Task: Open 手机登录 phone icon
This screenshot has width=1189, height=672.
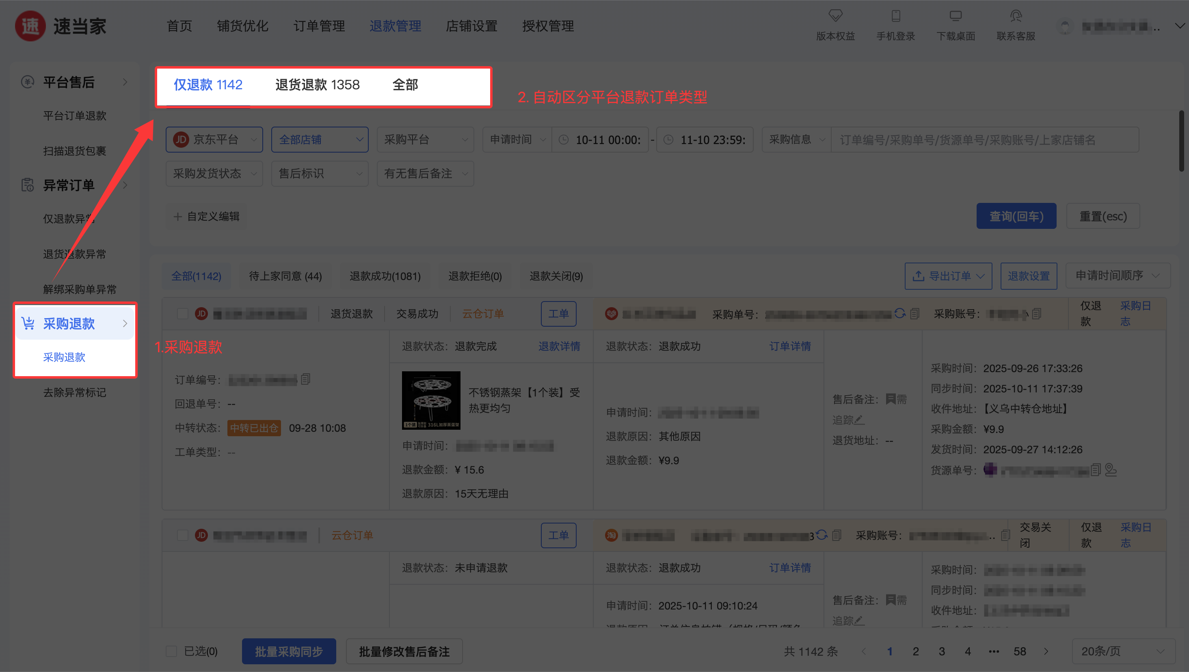Action: point(895,16)
